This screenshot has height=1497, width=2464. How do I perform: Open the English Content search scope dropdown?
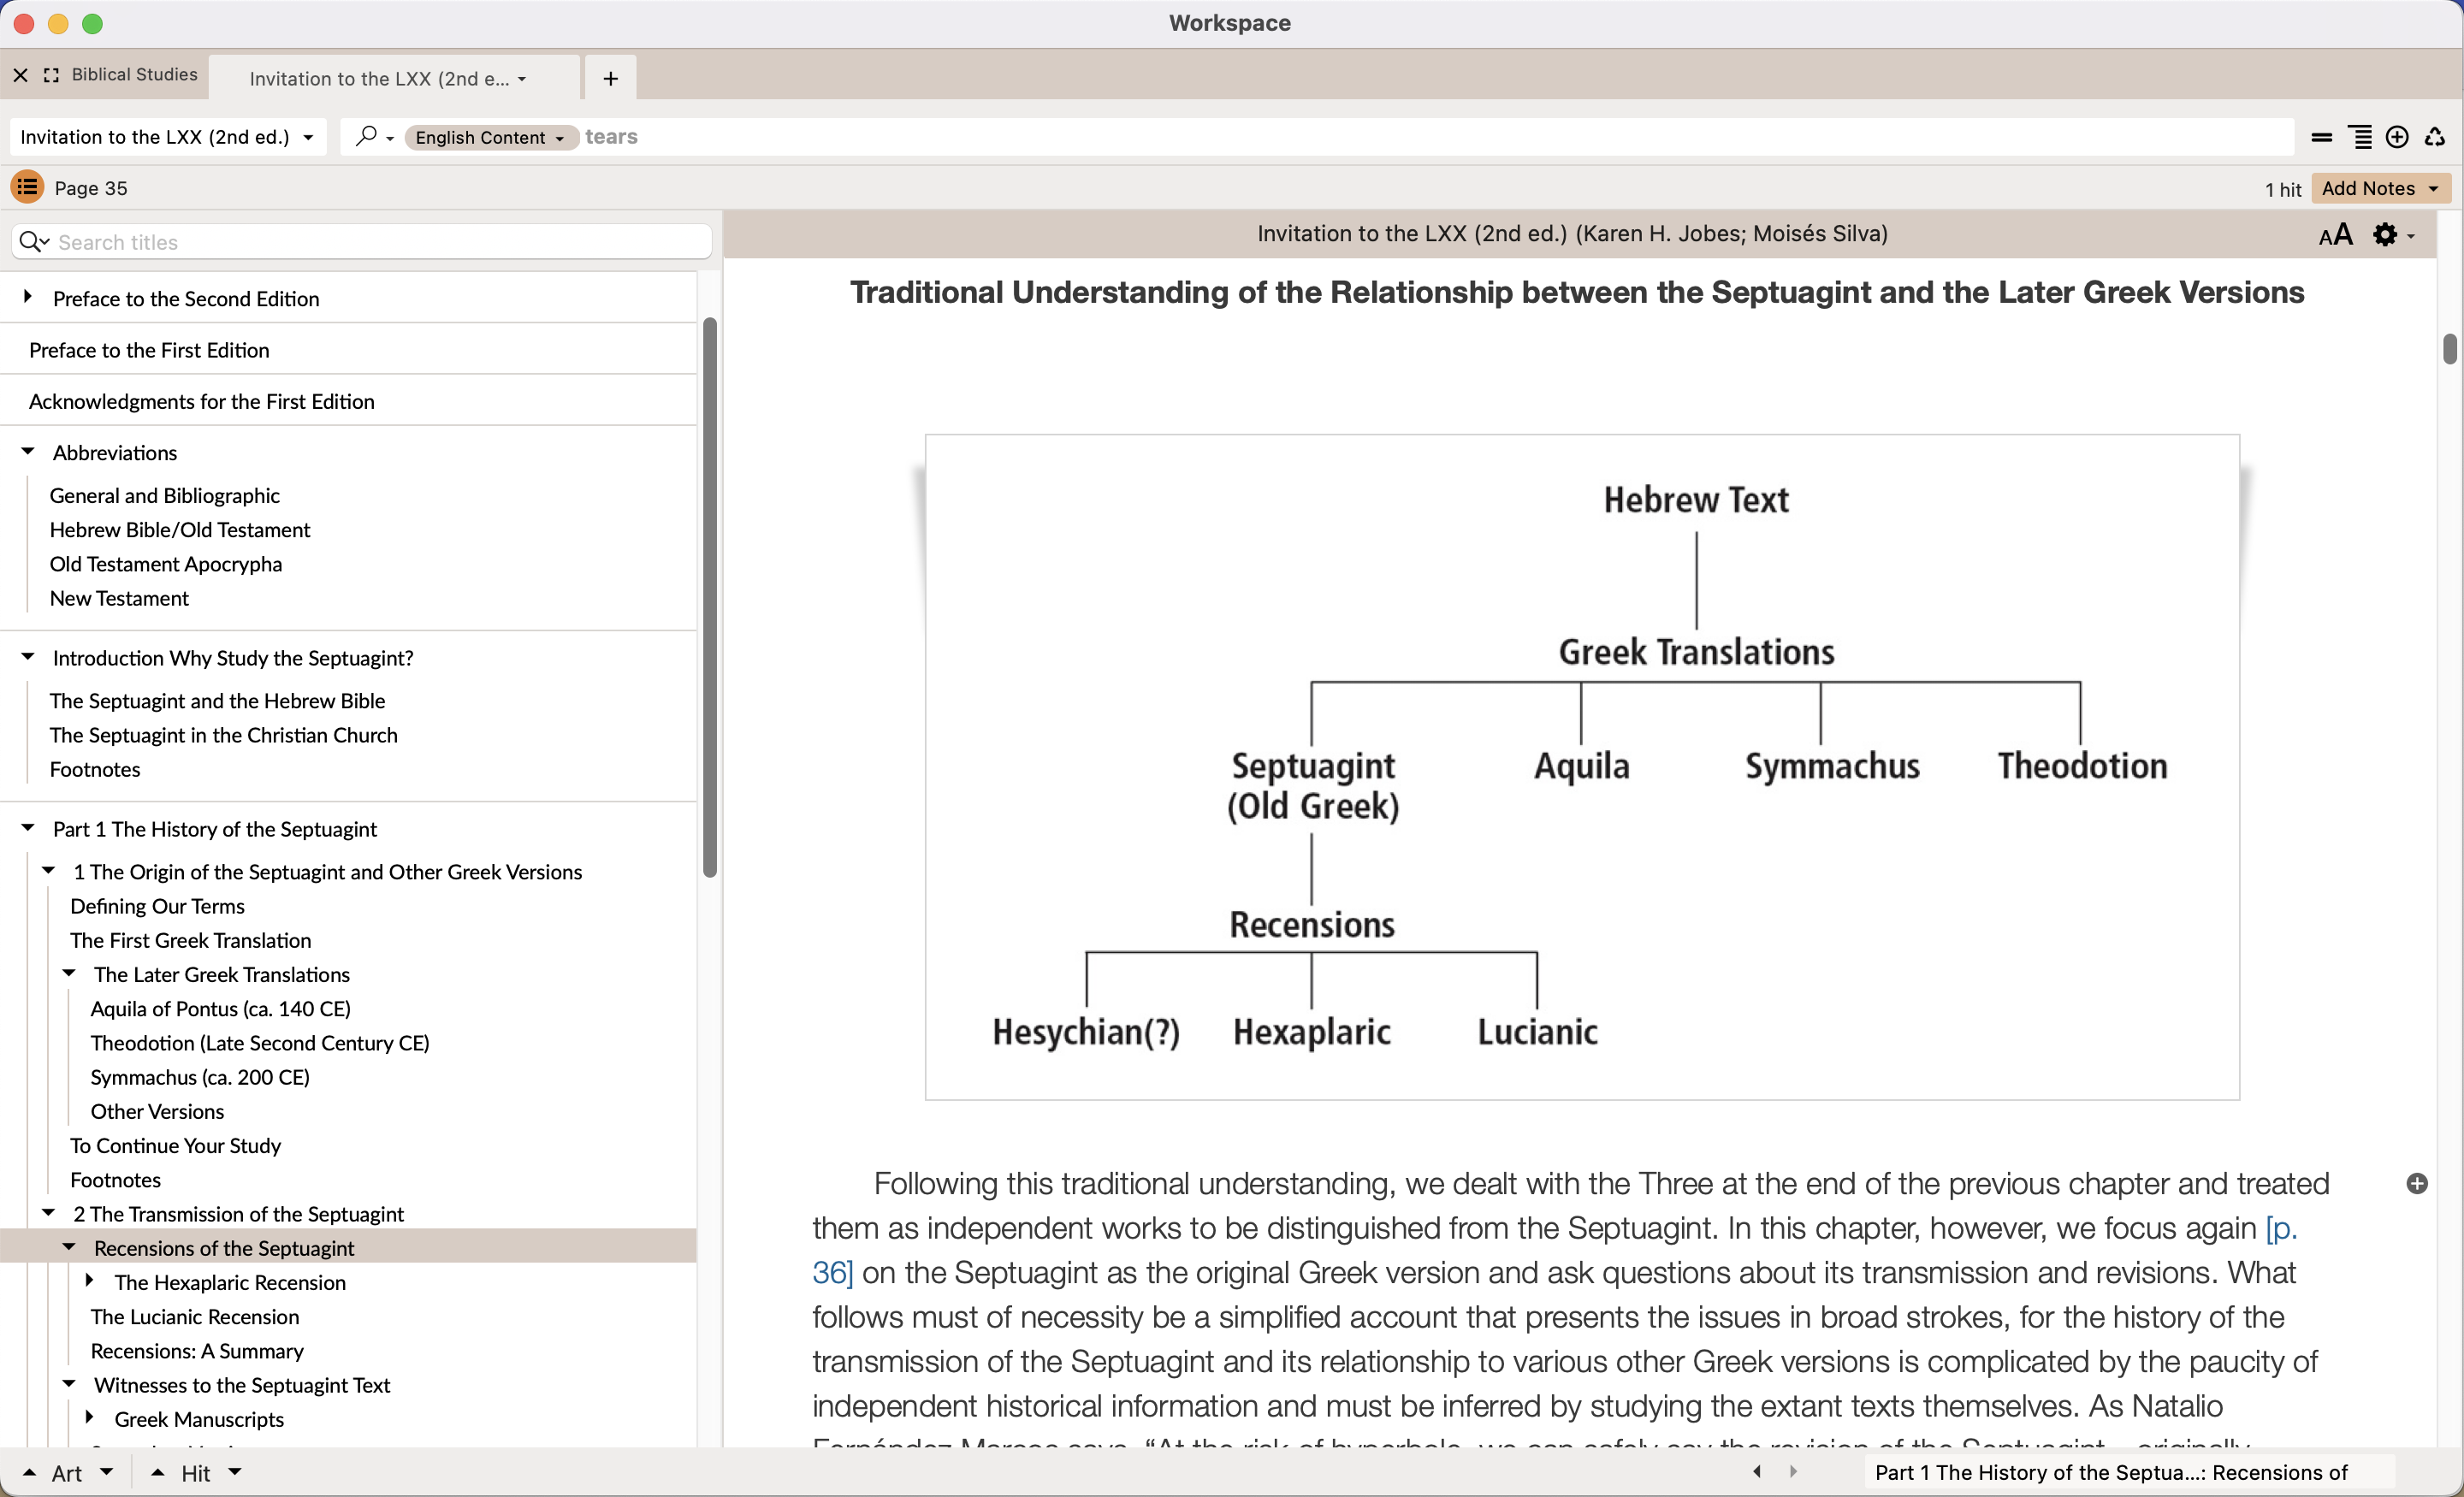(490, 137)
